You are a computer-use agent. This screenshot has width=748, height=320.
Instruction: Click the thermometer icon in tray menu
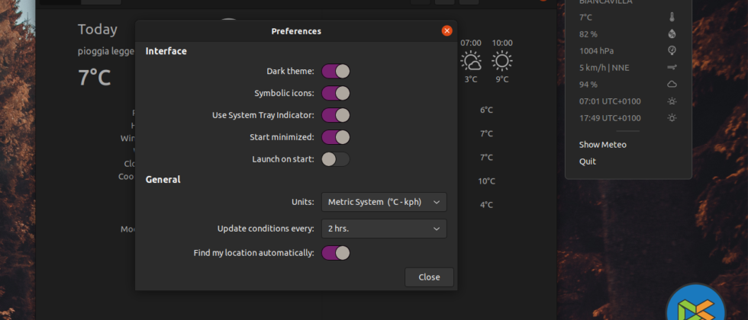pos(672,17)
